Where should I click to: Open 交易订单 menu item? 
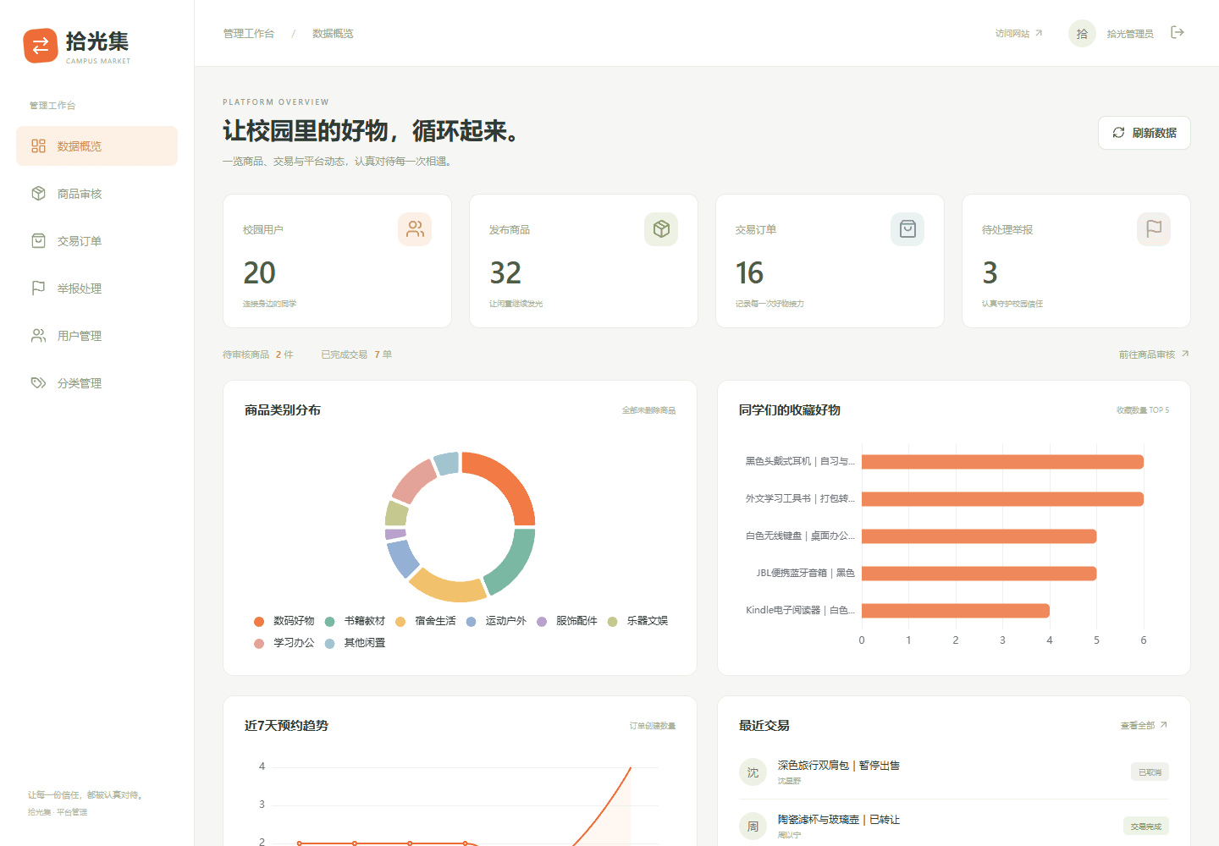[97, 240]
